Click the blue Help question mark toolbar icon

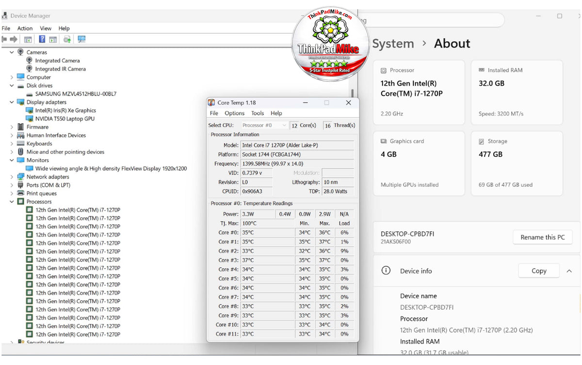coord(42,39)
